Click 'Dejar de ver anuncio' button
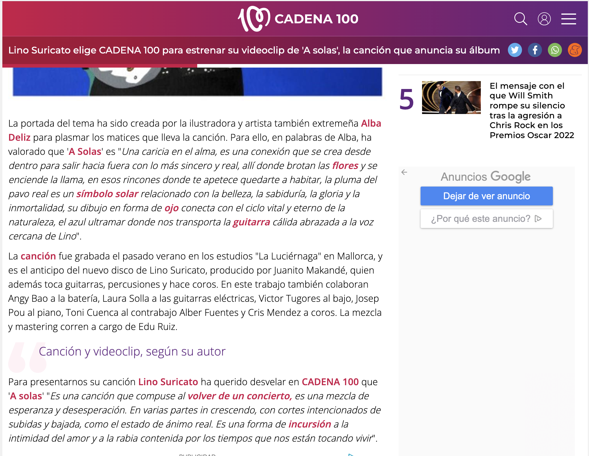The image size is (589, 456). click(486, 196)
